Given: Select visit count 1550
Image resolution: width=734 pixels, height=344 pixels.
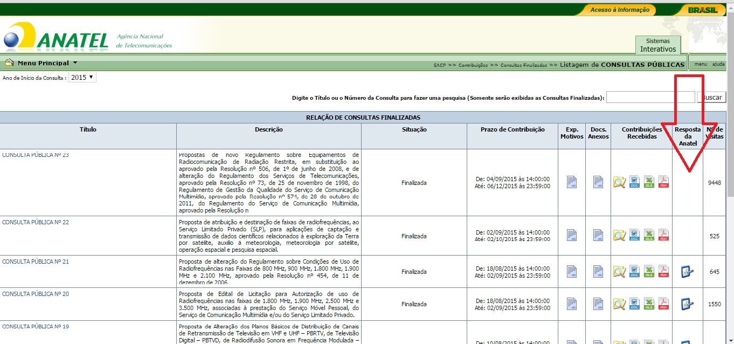Looking at the screenshot, I should click(715, 304).
